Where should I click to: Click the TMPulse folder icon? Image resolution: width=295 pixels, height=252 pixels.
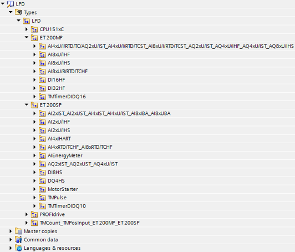[42, 198]
